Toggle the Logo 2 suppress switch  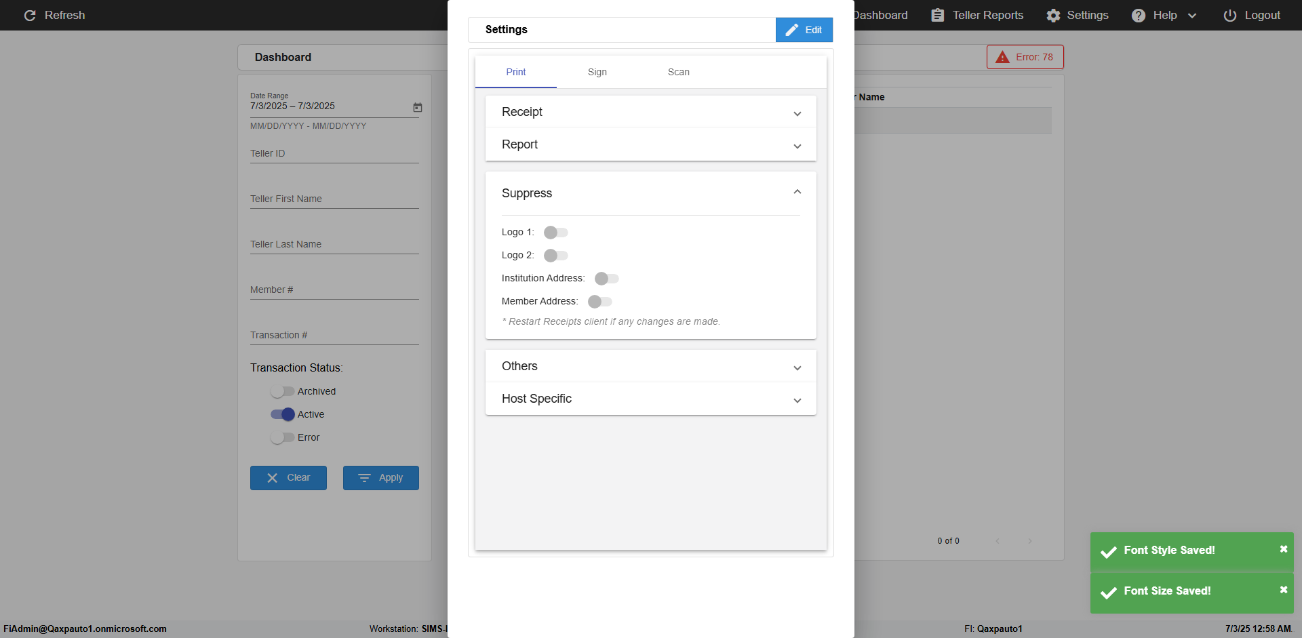tap(555, 256)
